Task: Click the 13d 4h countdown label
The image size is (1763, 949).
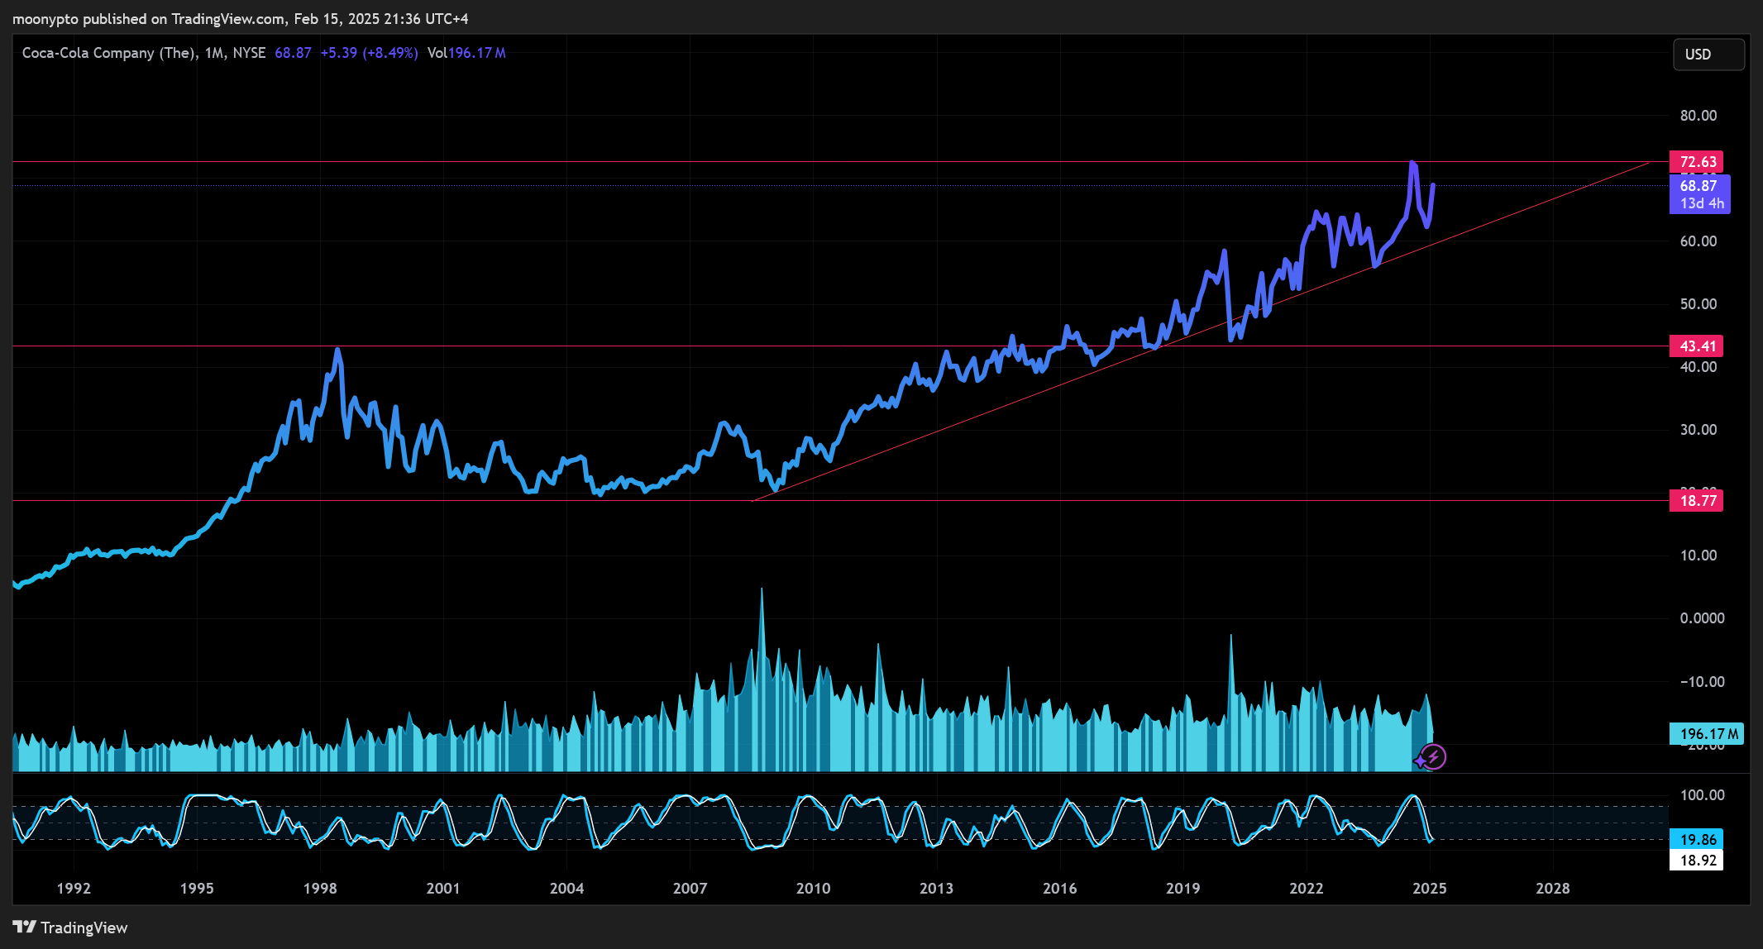Action: point(1702,203)
